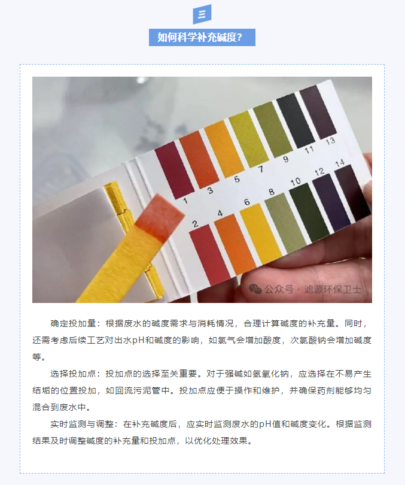Click the pH 5 orange swatch

tap(224, 149)
